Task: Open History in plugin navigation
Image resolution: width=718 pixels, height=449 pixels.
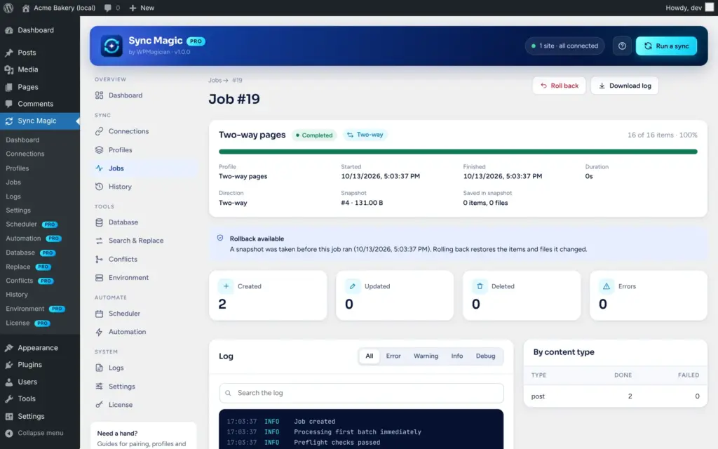Action: click(x=143, y=187)
